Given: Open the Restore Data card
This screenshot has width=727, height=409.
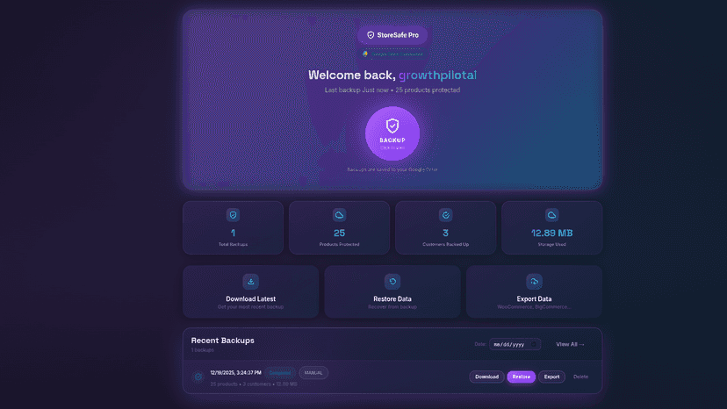Looking at the screenshot, I should point(392,291).
